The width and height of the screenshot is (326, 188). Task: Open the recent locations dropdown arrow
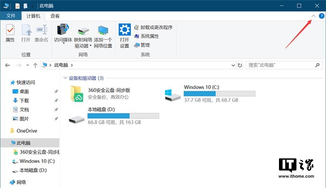click(x=28, y=65)
